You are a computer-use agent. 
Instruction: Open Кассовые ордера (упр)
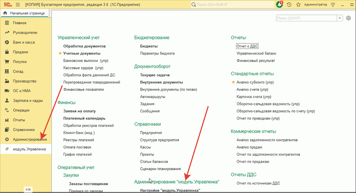coord(83,68)
